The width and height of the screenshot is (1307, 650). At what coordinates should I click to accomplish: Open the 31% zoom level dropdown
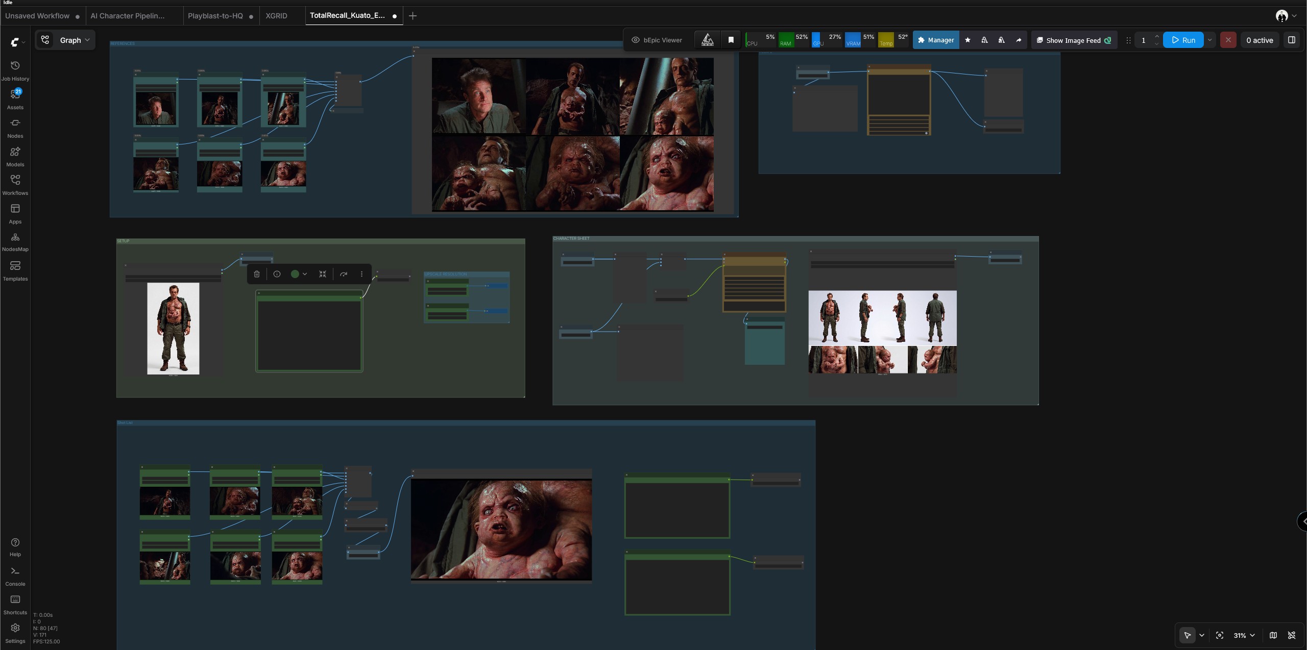[x=1244, y=635]
